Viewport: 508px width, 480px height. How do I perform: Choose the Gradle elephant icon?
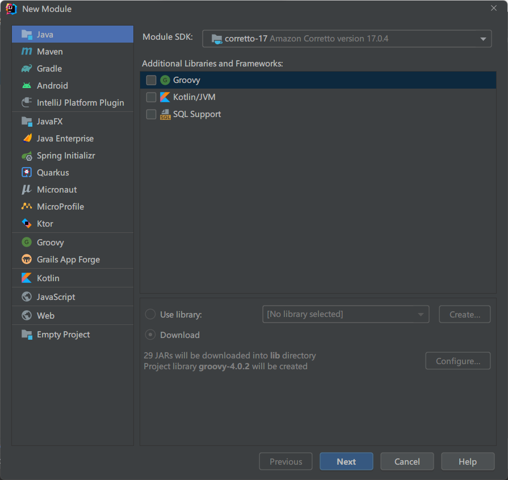coord(27,69)
